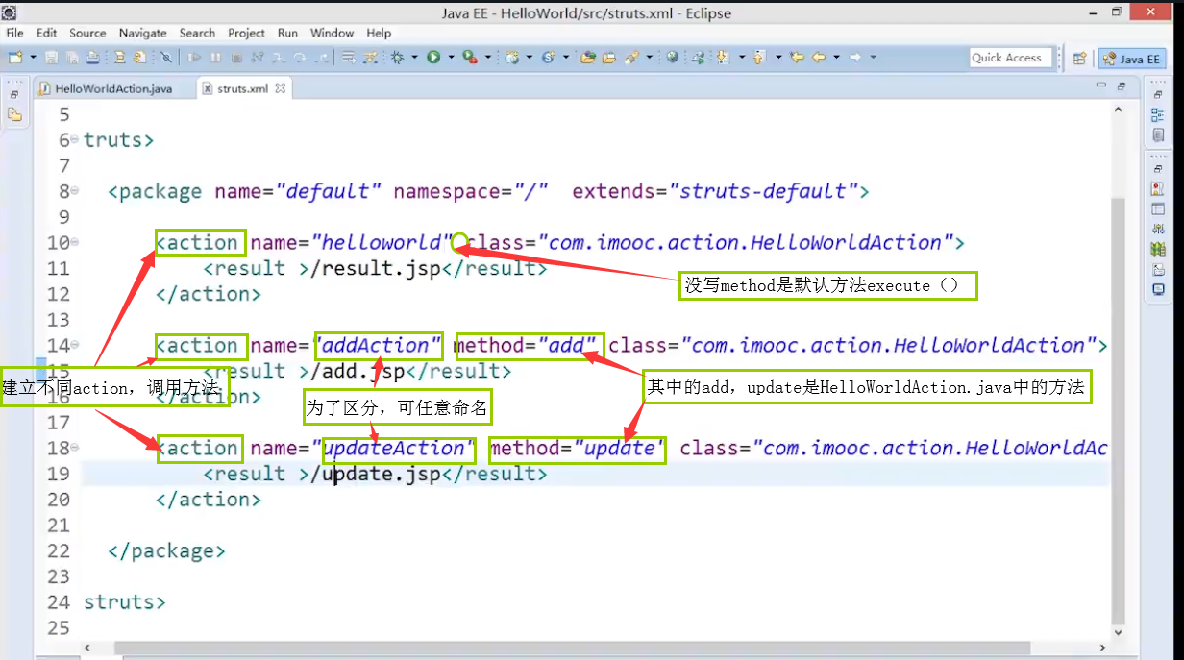Click the Terminate debug icon
This screenshot has height=660, width=1184.
(235, 58)
